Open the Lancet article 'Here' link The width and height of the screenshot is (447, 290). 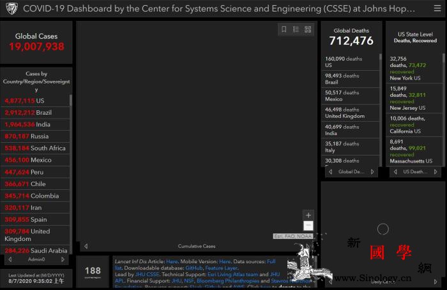[x=172, y=261]
